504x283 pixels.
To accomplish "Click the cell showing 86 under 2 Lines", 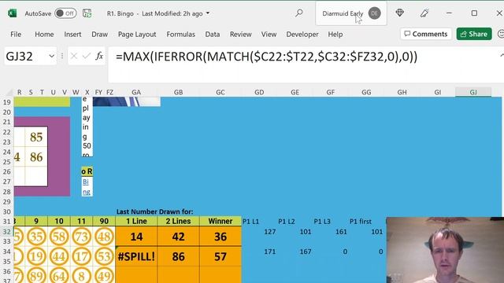I will (x=179, y=257).
